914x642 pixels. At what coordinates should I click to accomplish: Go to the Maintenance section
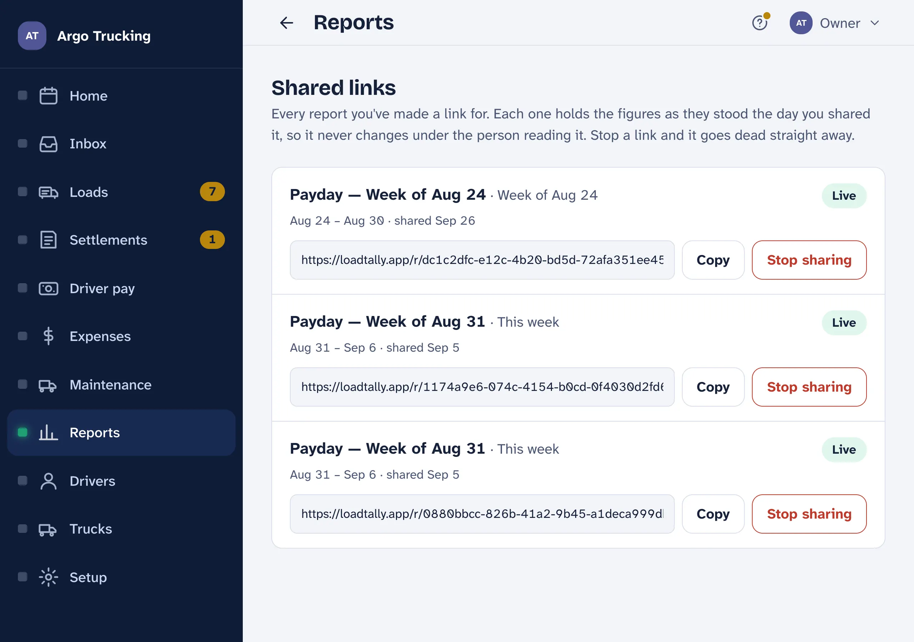pos(121,384)
